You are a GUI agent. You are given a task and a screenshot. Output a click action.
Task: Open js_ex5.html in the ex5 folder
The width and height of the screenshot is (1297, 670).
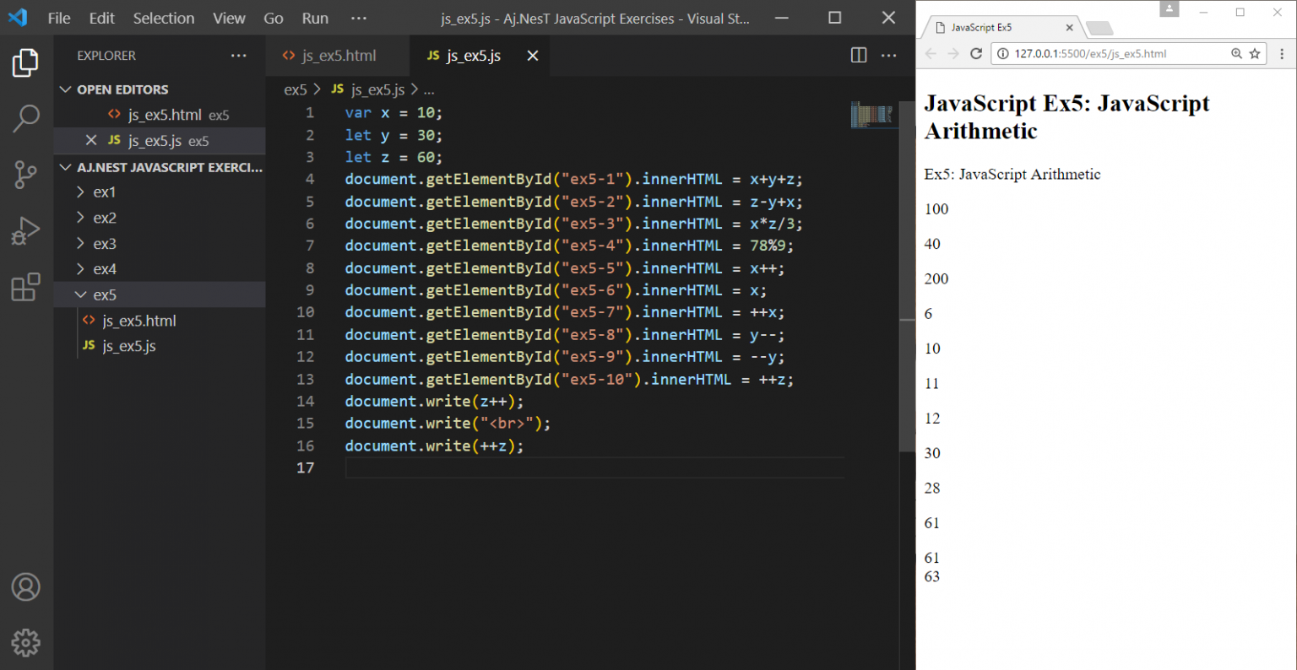(x=138, y=321)
